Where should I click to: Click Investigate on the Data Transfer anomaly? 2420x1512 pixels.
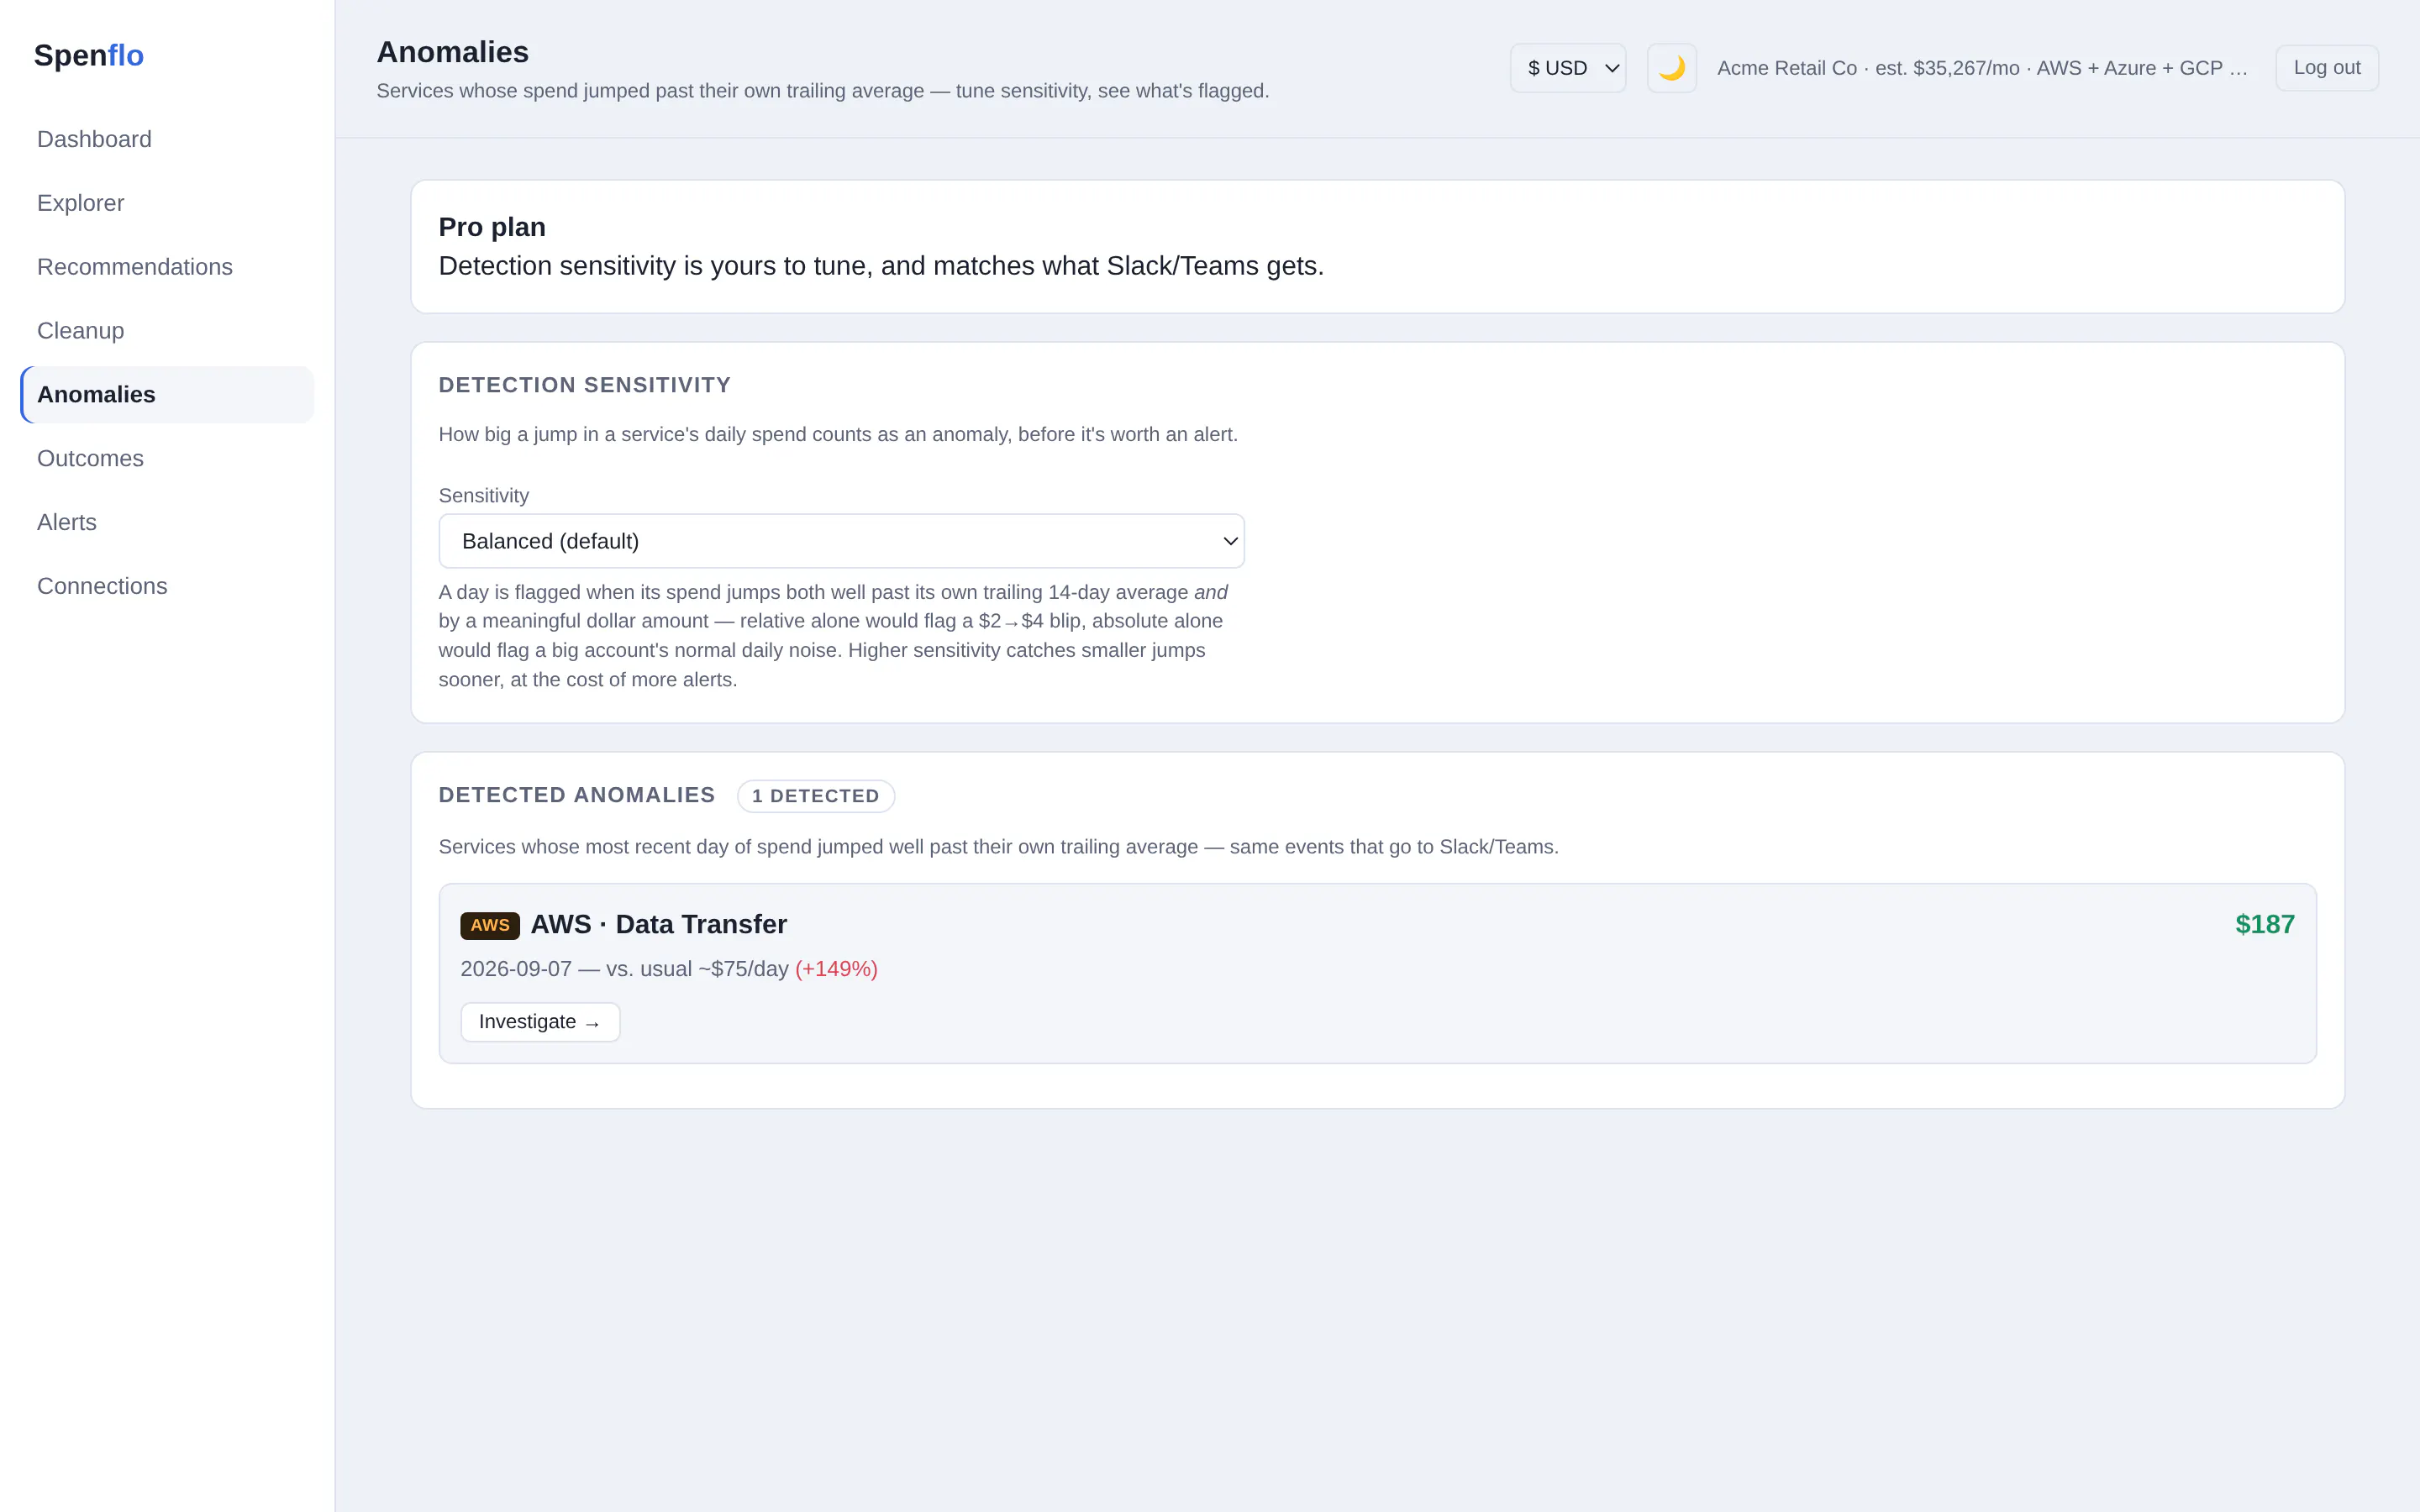pos(540,1022)
